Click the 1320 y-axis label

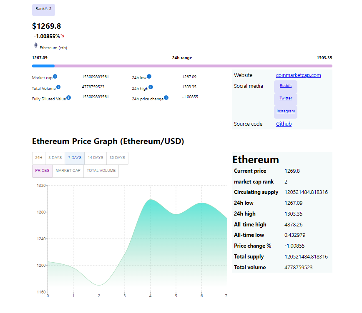click(41, 186)
